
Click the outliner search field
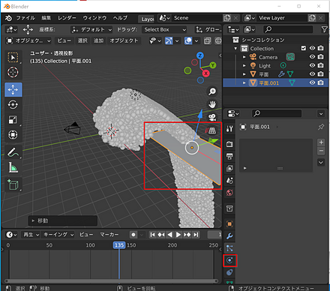[x=288, y=29]
